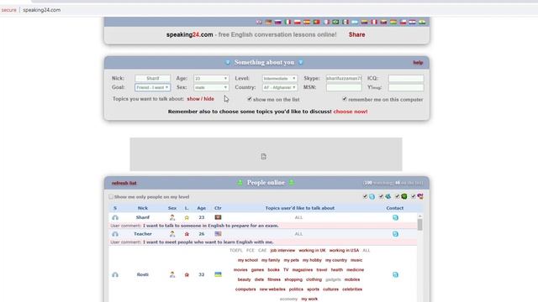Uncheck the Skype users filter checkbox

[365, 196]
